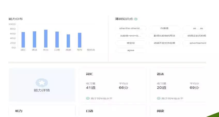Click the 视听说 axis label
The height and width of the screenshot is (117, 219).
[x=91, y=50]
